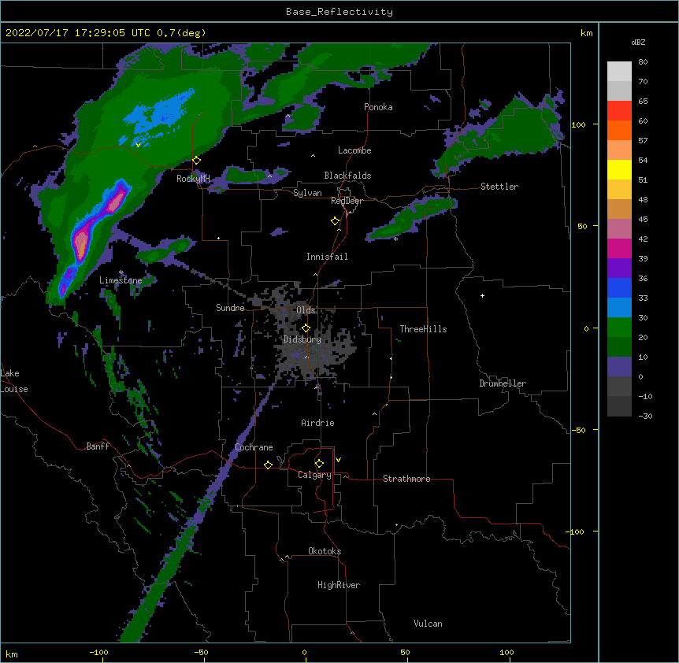This screenshot has height=663, width=679.
Task: Click the Okotoks town label
Action: click(x=325, y=551)
